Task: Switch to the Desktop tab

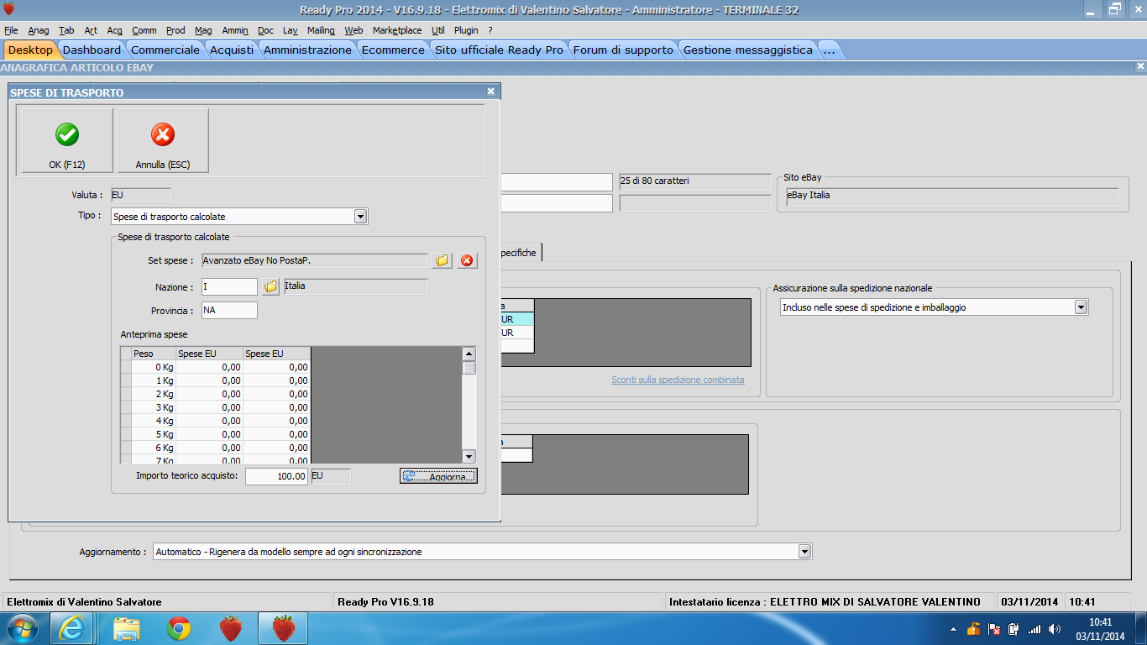Action: point(30,50)
